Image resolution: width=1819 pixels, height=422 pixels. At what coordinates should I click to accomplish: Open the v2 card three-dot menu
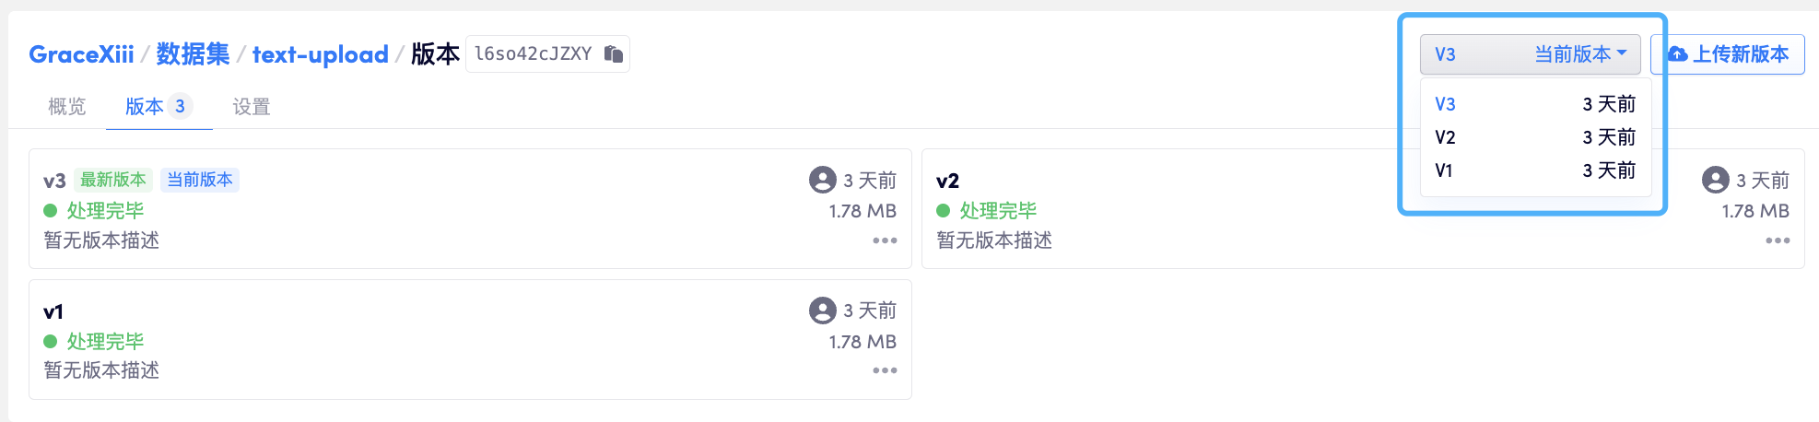point(1777,240)
